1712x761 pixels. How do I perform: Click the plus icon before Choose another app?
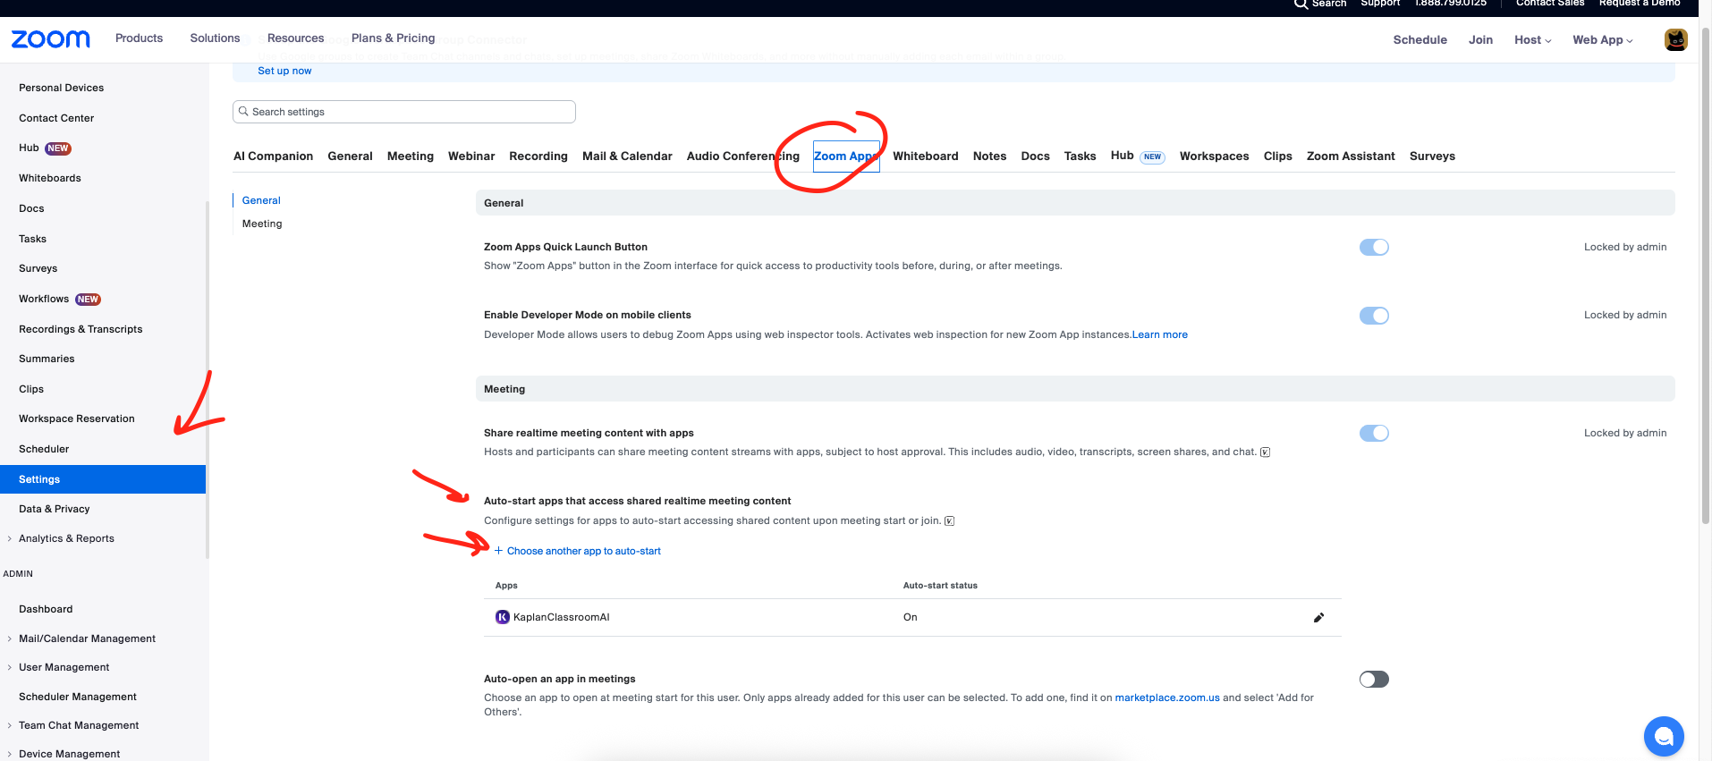(x=499, y=551)
